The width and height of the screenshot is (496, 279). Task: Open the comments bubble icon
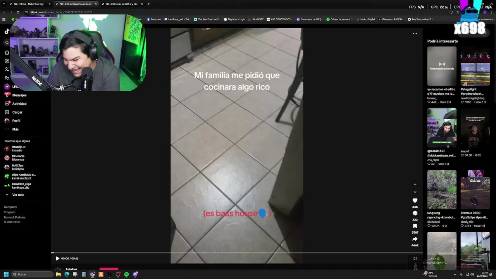click(415, 214)
